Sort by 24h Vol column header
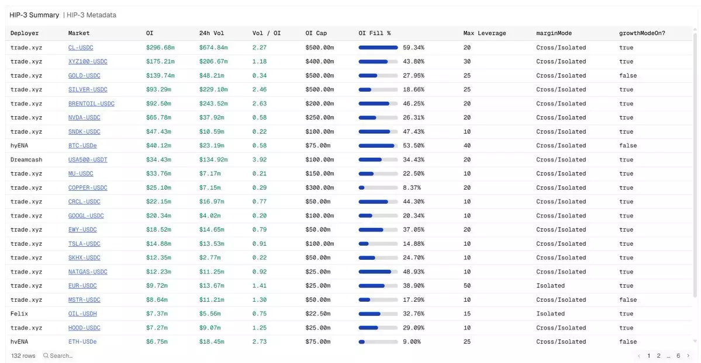The image size is (701, 363). click(x=212, y=33)
